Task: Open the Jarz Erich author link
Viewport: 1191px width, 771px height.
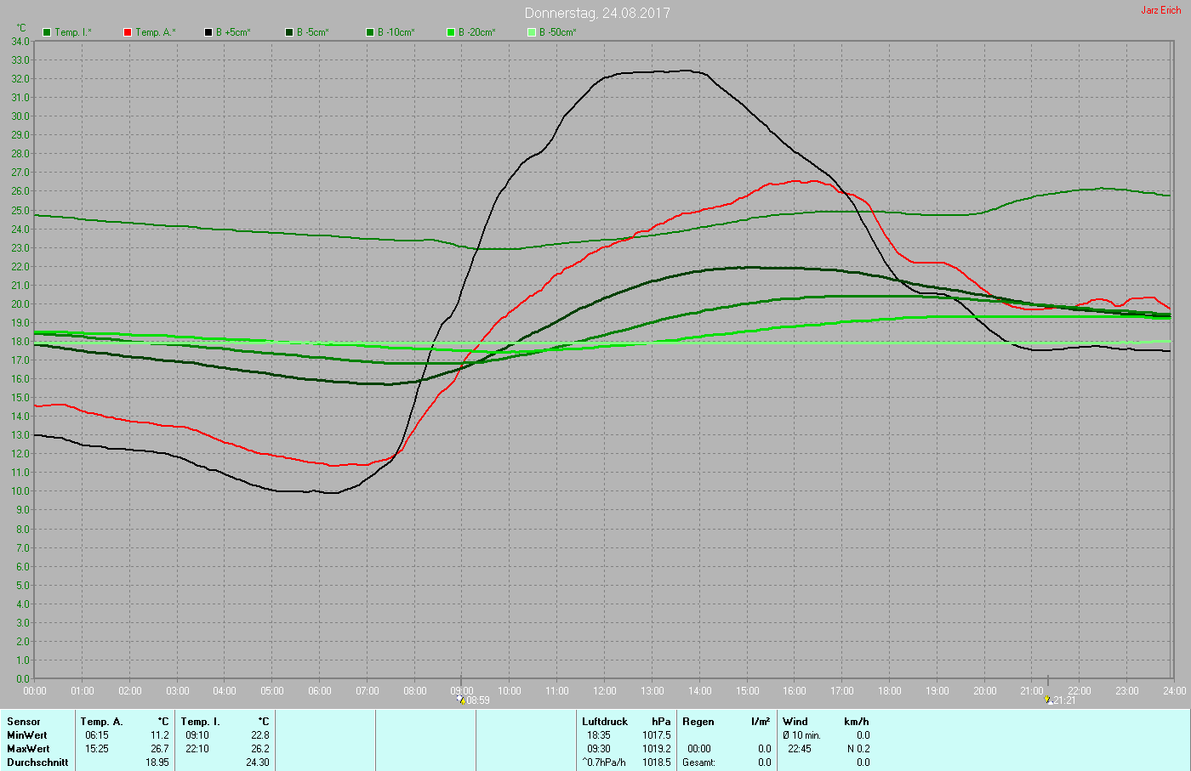Action: (x=1160, y=10)
